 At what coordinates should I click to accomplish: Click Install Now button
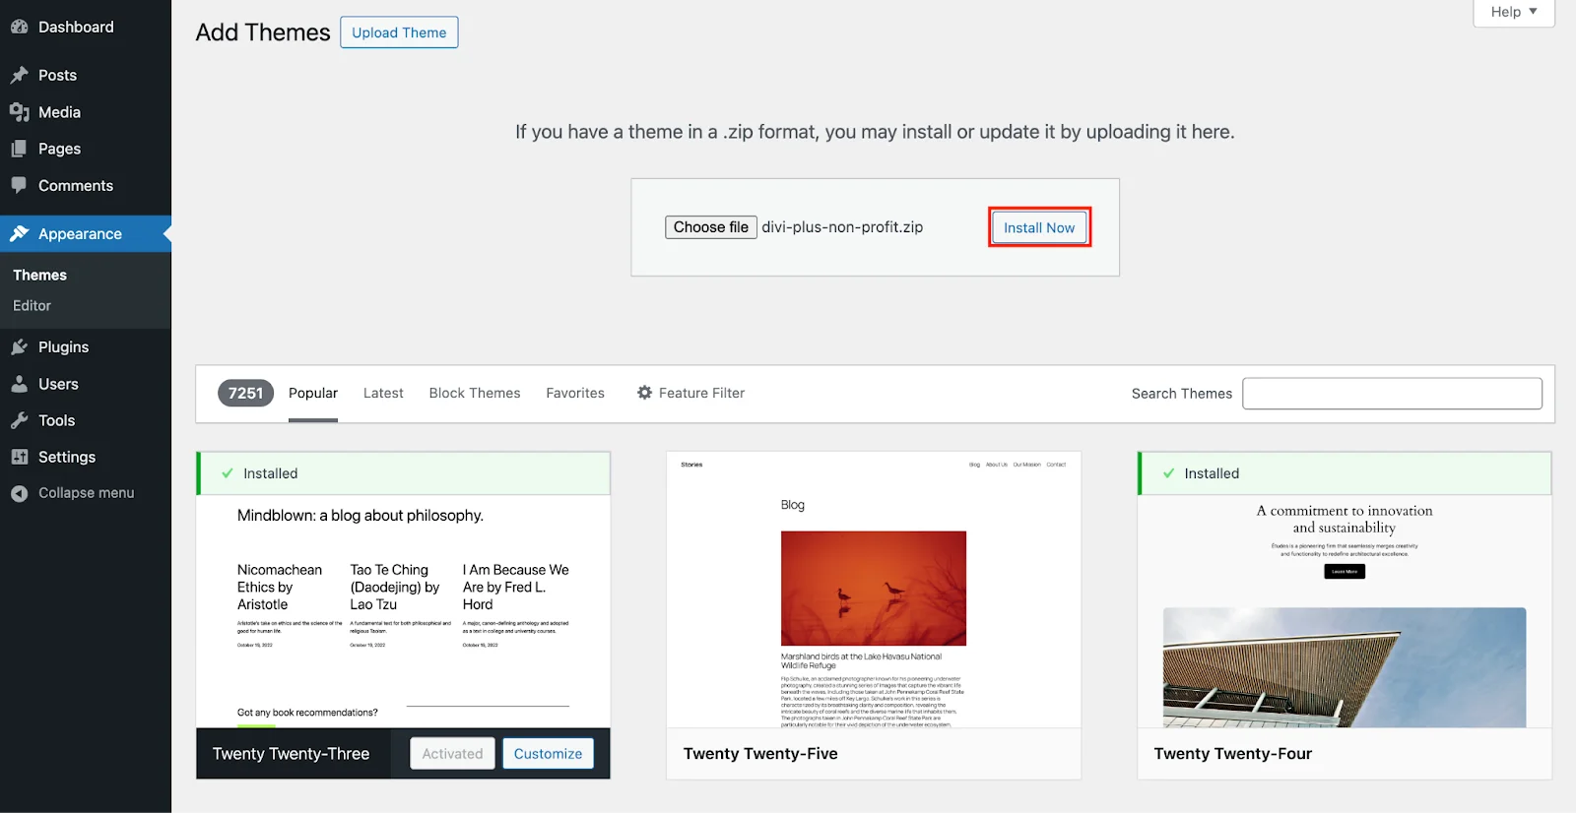pyautogui.click(x=1039, y=227)
